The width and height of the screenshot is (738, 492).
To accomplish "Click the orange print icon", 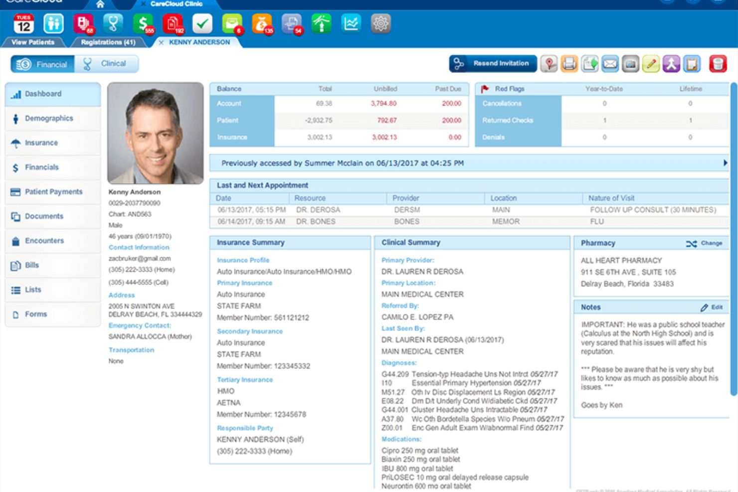I will [x=569, y=64].
